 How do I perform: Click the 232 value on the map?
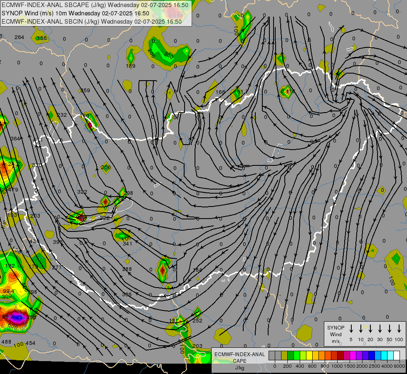tap(62, 115)
